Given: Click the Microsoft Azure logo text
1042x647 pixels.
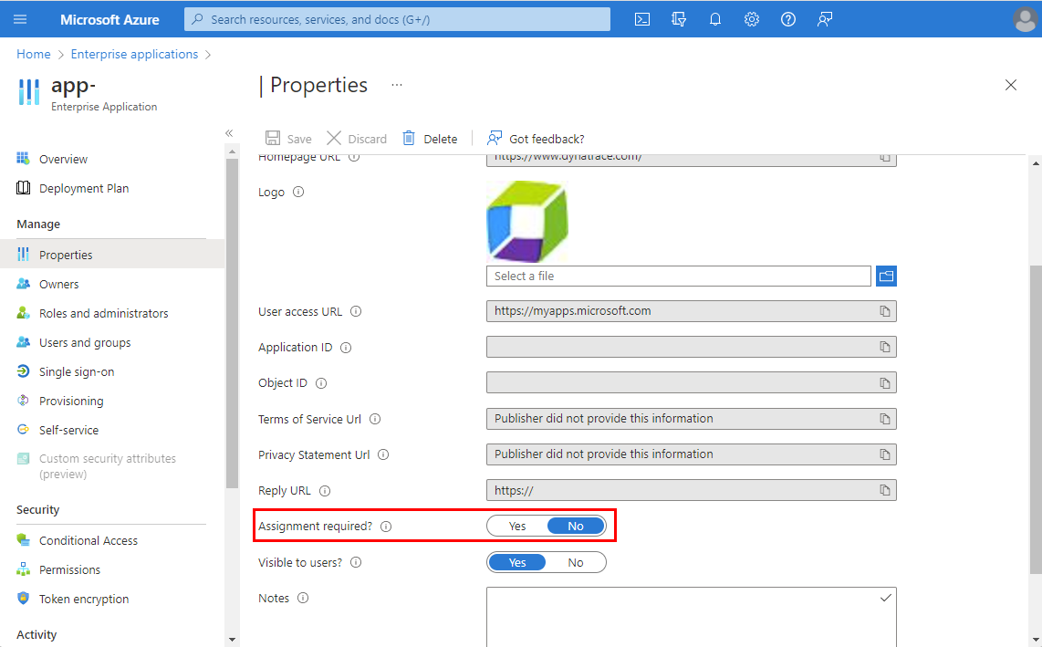Looking at the screenshot, I should click(109, 19).
